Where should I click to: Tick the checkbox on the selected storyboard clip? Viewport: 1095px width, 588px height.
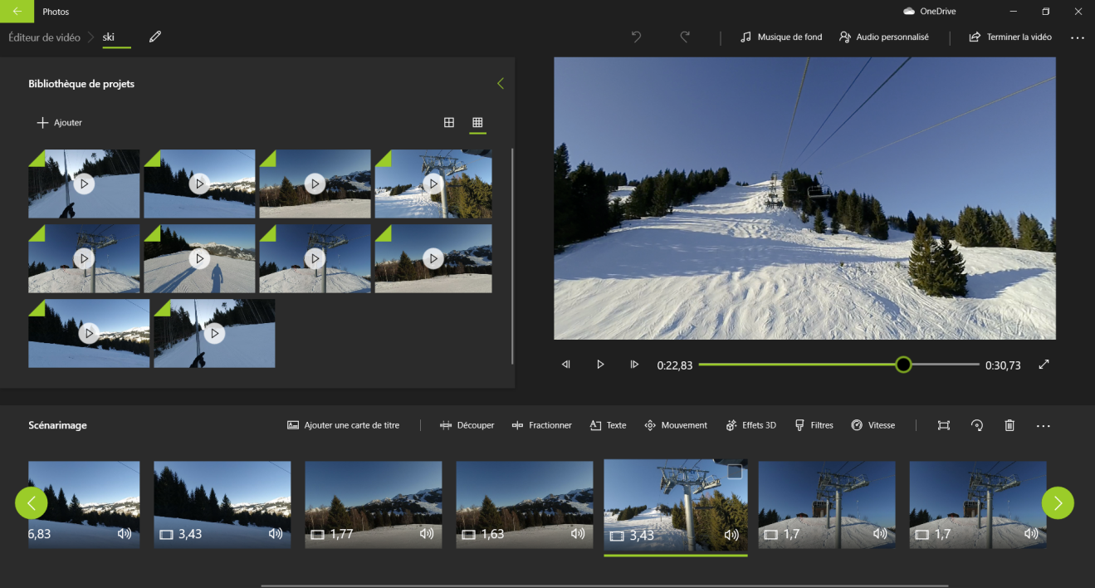click(x=734, y=472)
